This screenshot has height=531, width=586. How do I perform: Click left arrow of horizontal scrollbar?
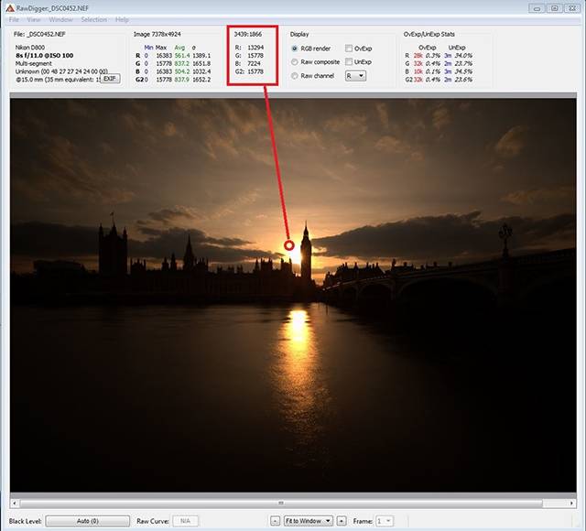(x=14, y=503)
